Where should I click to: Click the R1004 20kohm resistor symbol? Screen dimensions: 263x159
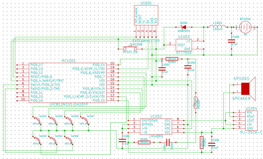click(x=202, y=142)
